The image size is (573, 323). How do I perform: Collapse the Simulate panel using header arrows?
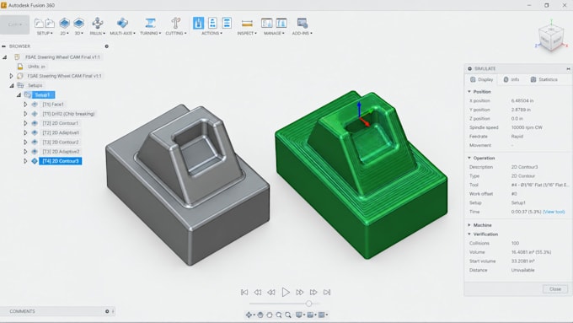tap(568, 69)
